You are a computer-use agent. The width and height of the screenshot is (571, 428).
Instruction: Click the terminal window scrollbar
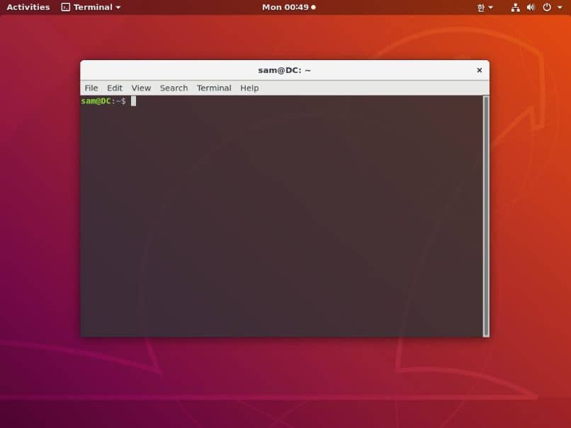click(x=485, y=212)
